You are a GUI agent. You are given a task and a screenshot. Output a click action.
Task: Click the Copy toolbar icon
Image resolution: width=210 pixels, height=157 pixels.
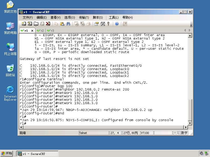56,24
